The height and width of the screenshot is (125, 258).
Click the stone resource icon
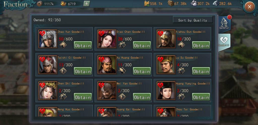tap(194, 4)
